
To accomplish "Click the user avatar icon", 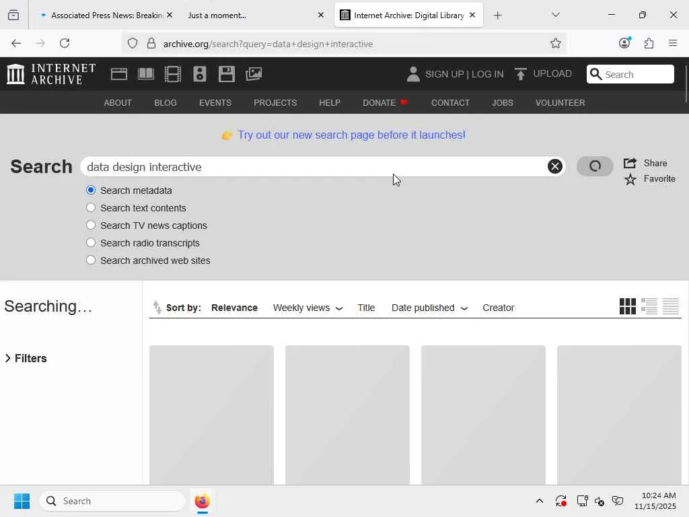I will pyautogui.click(x=413, y=74).
